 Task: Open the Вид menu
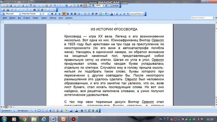(19, 18)
